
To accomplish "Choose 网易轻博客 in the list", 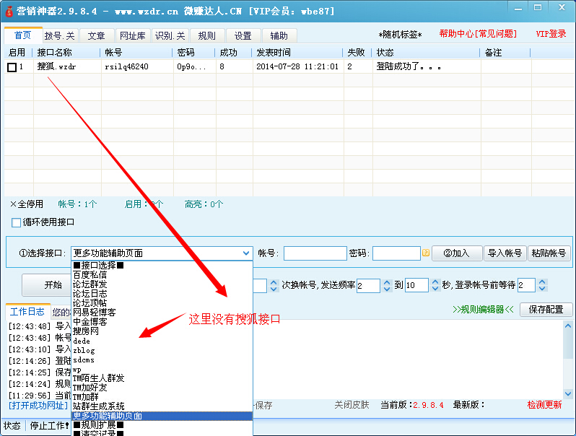I will 94,313.
